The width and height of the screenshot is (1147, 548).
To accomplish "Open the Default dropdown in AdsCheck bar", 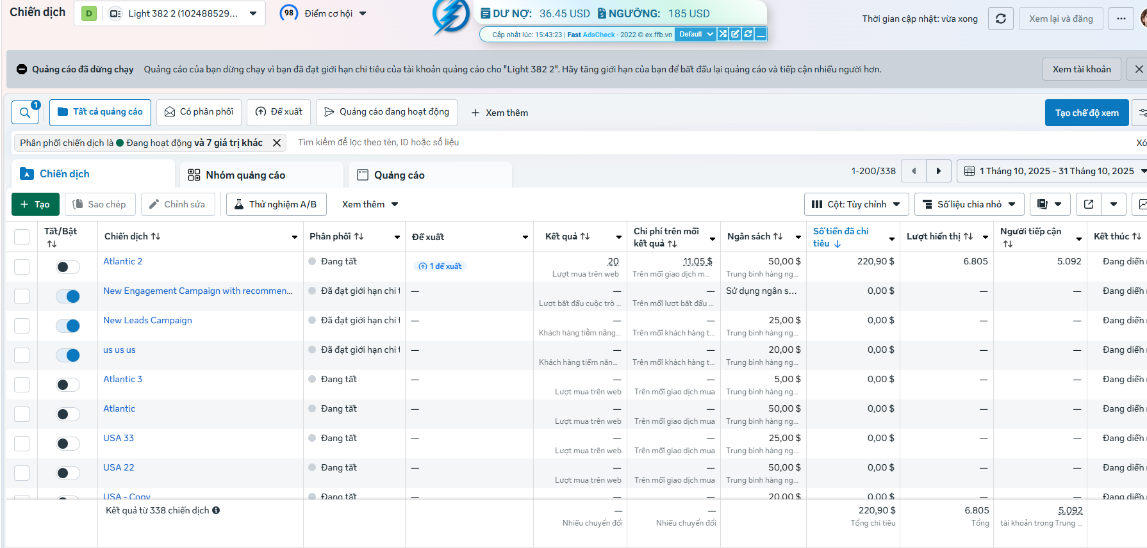I will pyautogui.click(x=696, y=34).
